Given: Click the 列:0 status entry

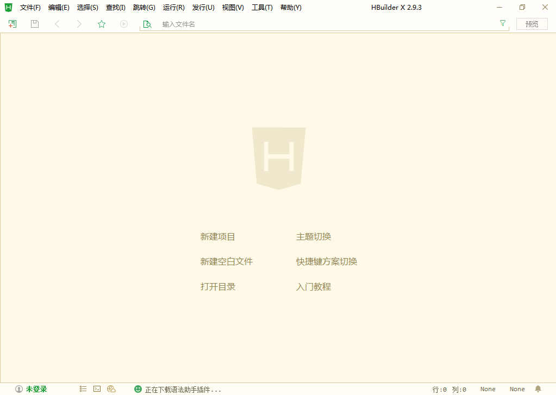Looking at the screenshot, I should (x=459, y=390).
